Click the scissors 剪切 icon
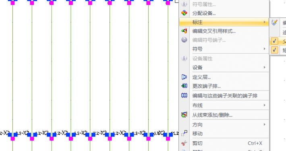 coord(184,143)
